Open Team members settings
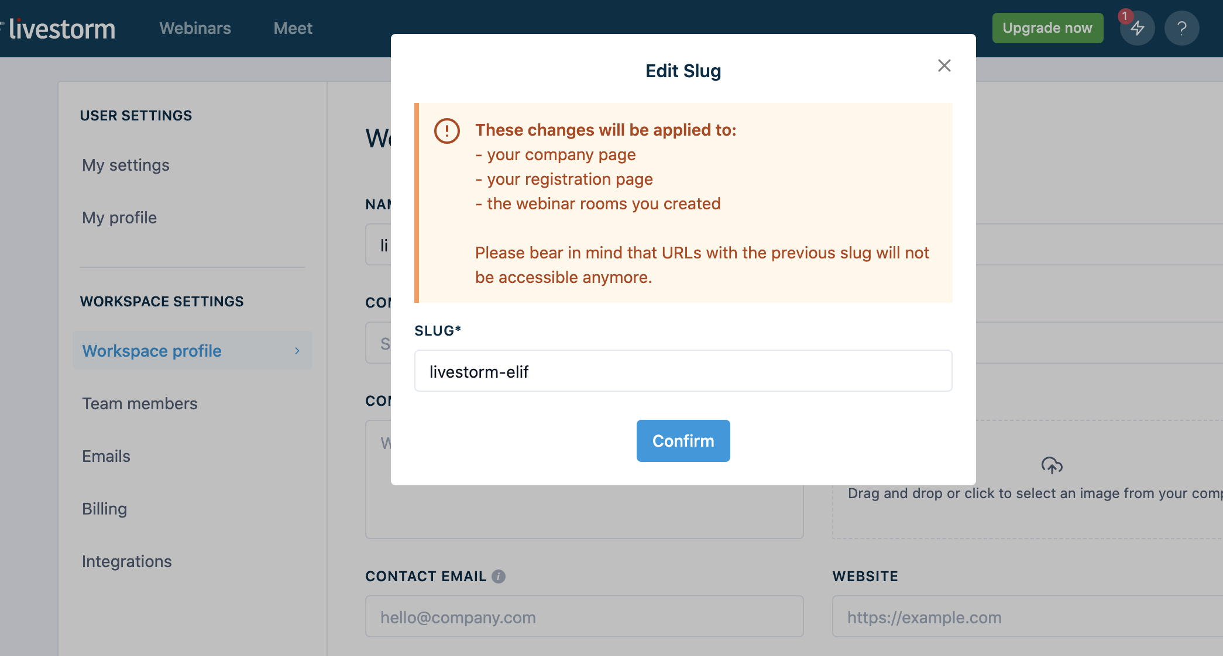 (140, 403)
